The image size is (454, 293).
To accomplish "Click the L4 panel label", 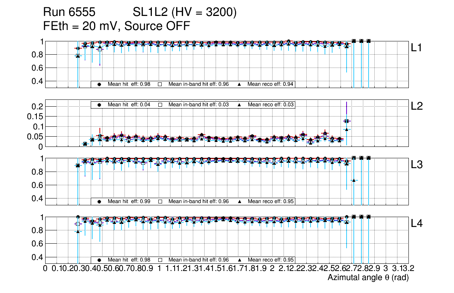I will [417, 224].
